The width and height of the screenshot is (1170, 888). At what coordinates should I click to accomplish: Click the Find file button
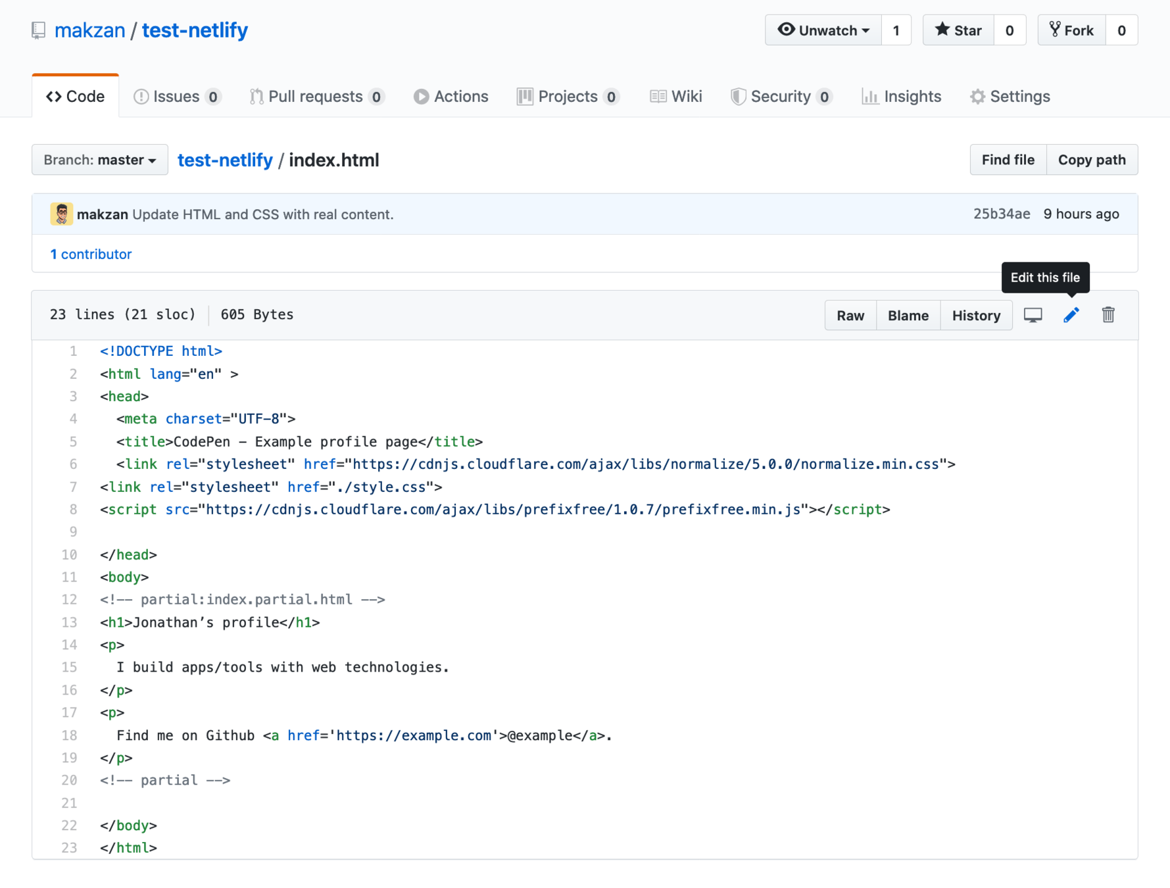(1008, 160)
